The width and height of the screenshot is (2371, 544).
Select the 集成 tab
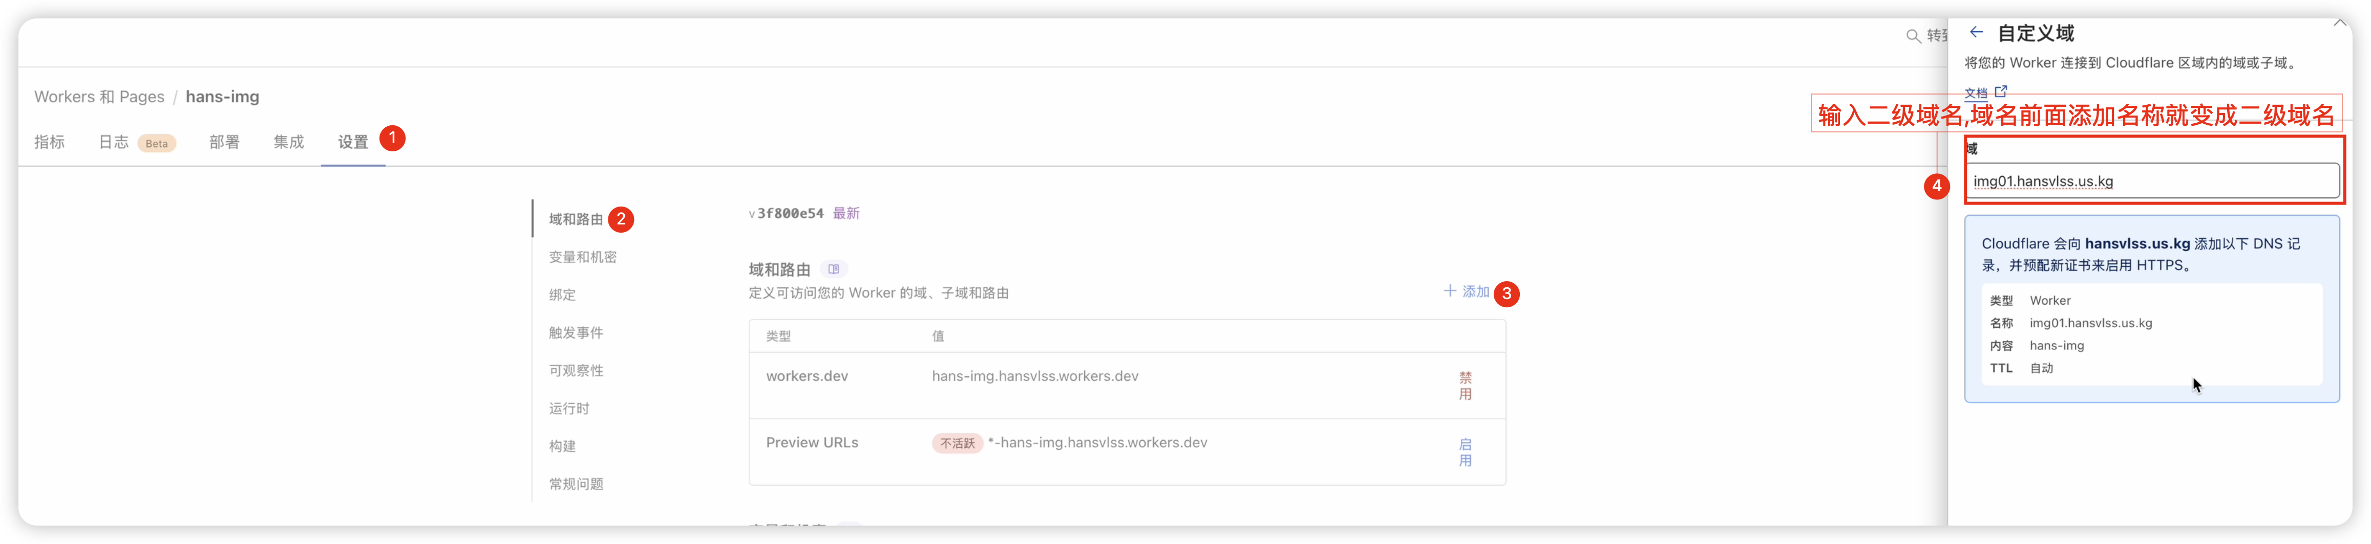click(x=288, y=142)
